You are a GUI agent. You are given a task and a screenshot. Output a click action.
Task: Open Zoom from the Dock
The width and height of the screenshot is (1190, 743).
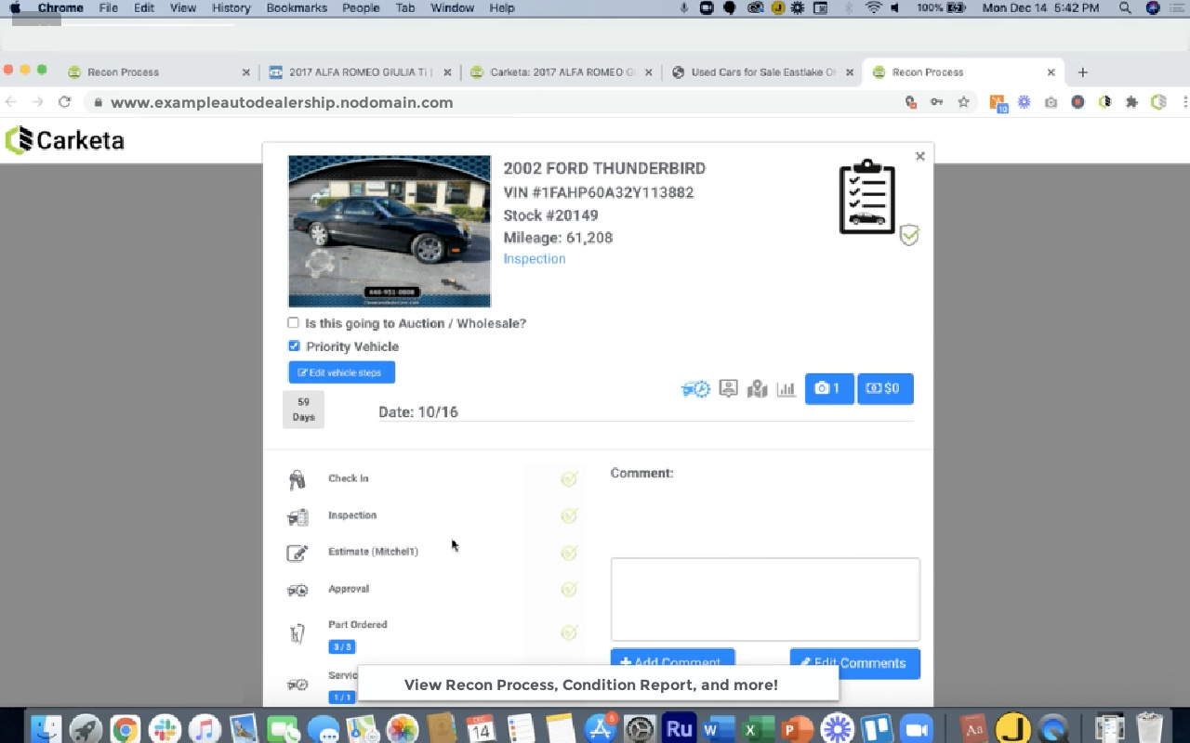pos(917,728)
